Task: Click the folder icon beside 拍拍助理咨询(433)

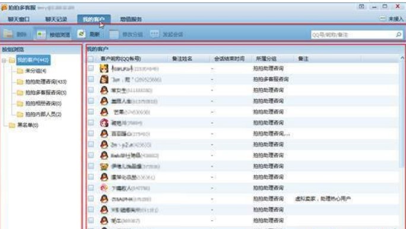Action: coord(20,82)
